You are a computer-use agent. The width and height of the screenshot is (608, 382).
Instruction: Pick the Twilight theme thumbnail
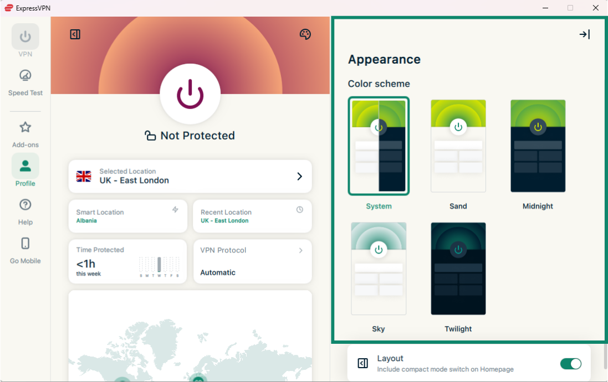coord(458,269)
